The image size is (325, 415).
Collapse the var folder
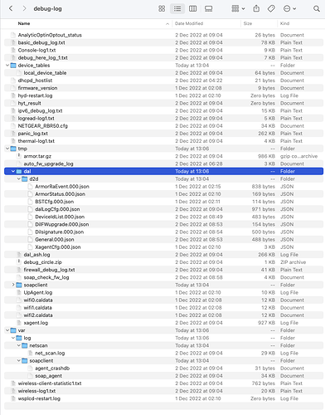point(7,330)
